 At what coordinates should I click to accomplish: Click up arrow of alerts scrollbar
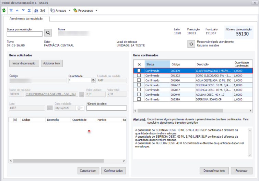[x=250, y=131]
